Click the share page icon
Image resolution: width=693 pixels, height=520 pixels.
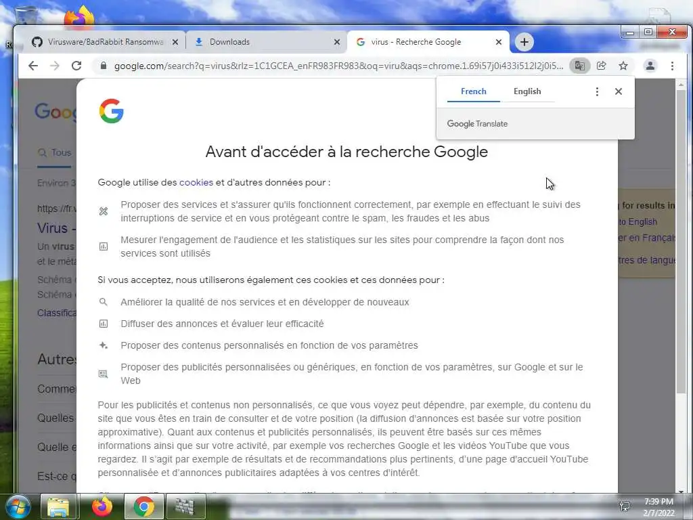pos(601,66)
